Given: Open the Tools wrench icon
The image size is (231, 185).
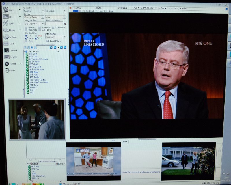Looking at the screenshot, I should [6, 23].
